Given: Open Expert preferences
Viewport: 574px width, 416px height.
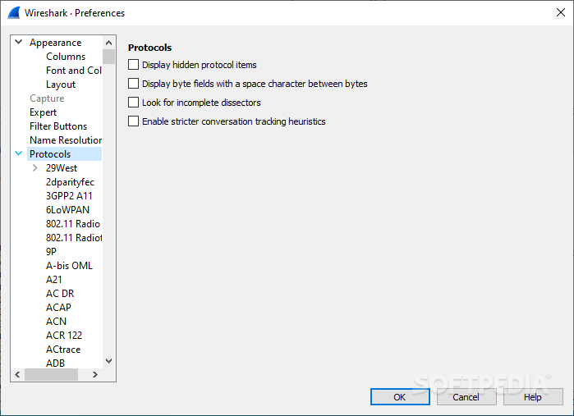Looking at the screenshot, I should [x=44, y=112].
